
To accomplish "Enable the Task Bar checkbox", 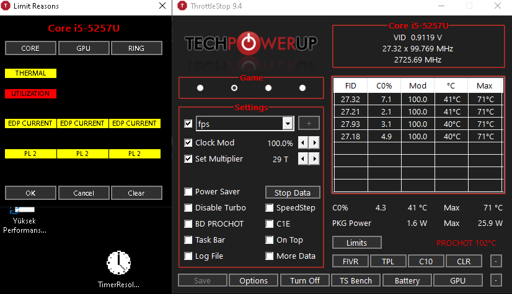I will tap(188, 240).
